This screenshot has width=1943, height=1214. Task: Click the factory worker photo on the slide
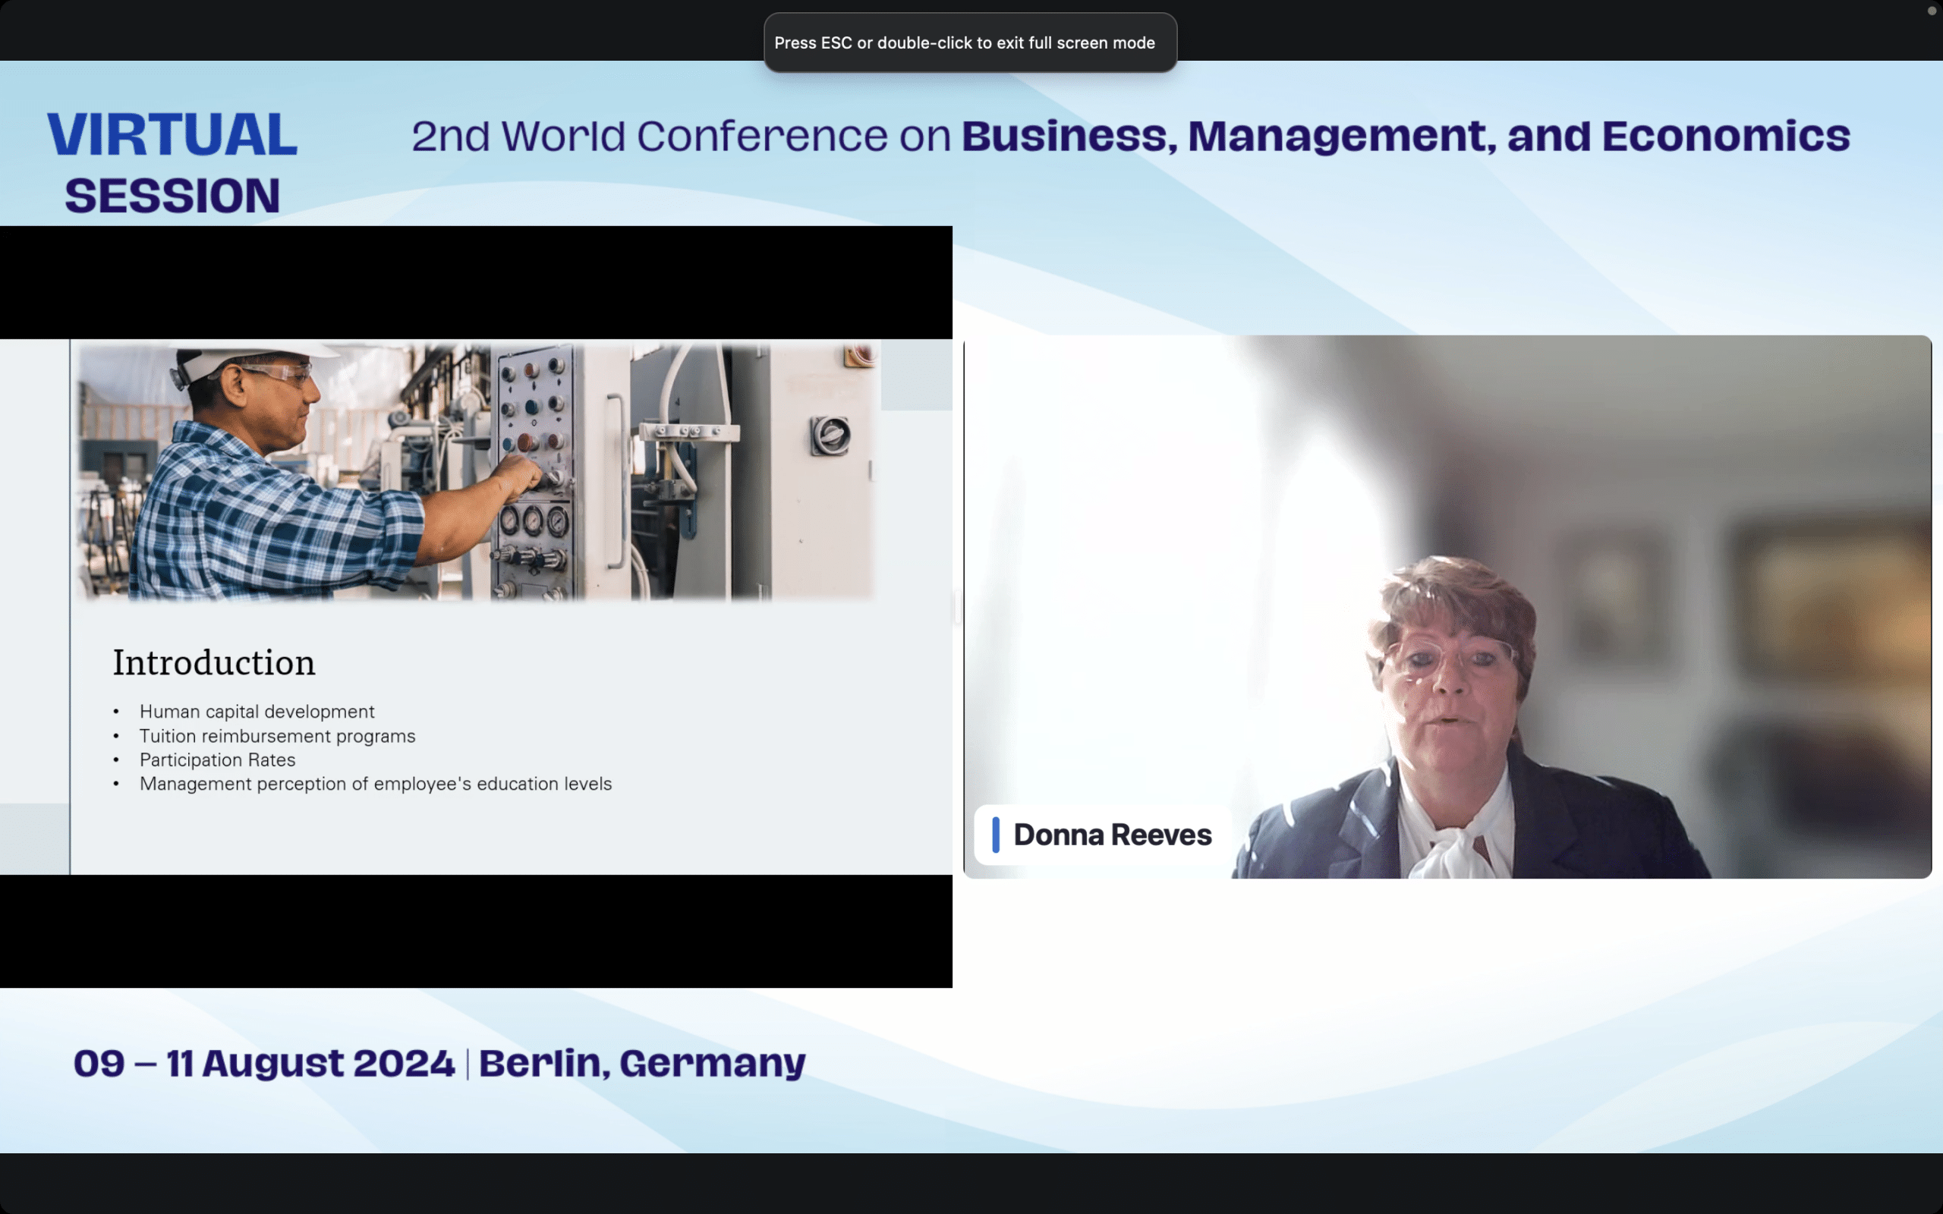(475, 471)
